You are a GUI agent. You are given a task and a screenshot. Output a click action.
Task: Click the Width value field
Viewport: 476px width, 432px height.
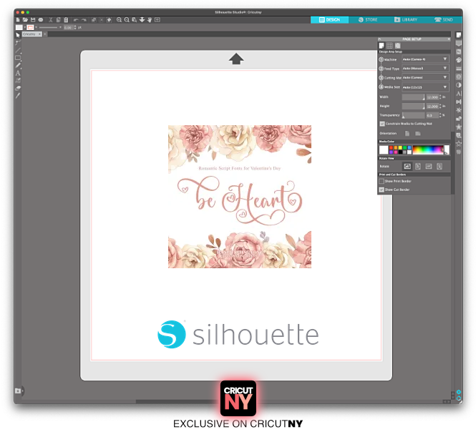(432, 97)
